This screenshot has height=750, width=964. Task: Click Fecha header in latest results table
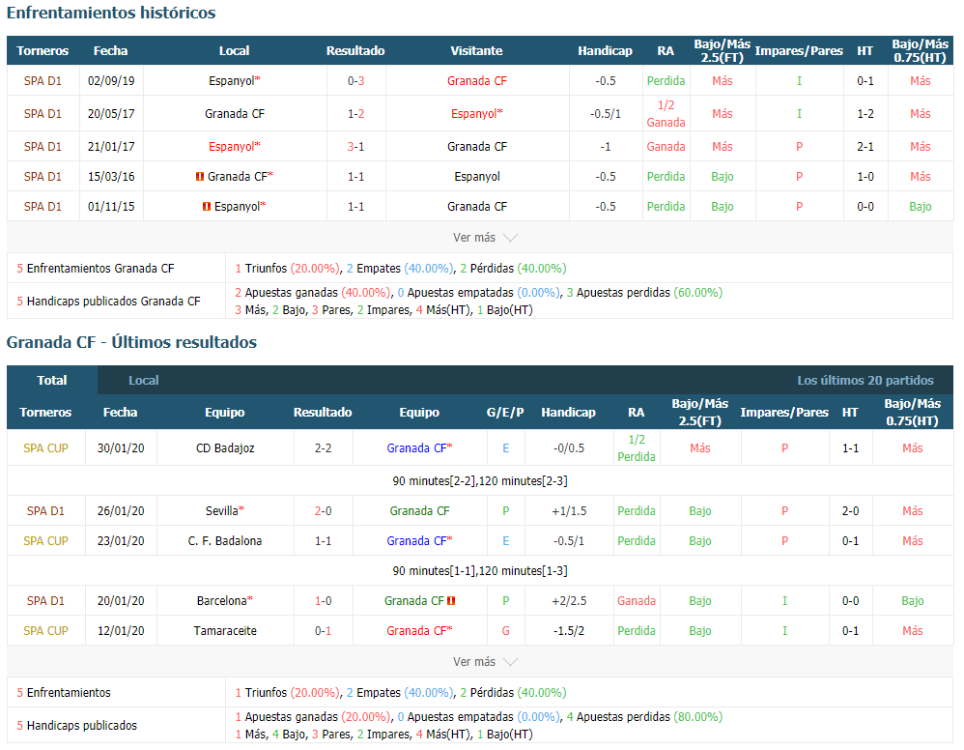pyautogui.click(x=121, y=413)
